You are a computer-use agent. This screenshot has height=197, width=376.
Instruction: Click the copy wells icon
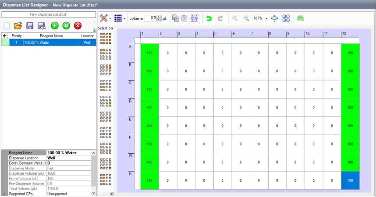coord(175,18)
